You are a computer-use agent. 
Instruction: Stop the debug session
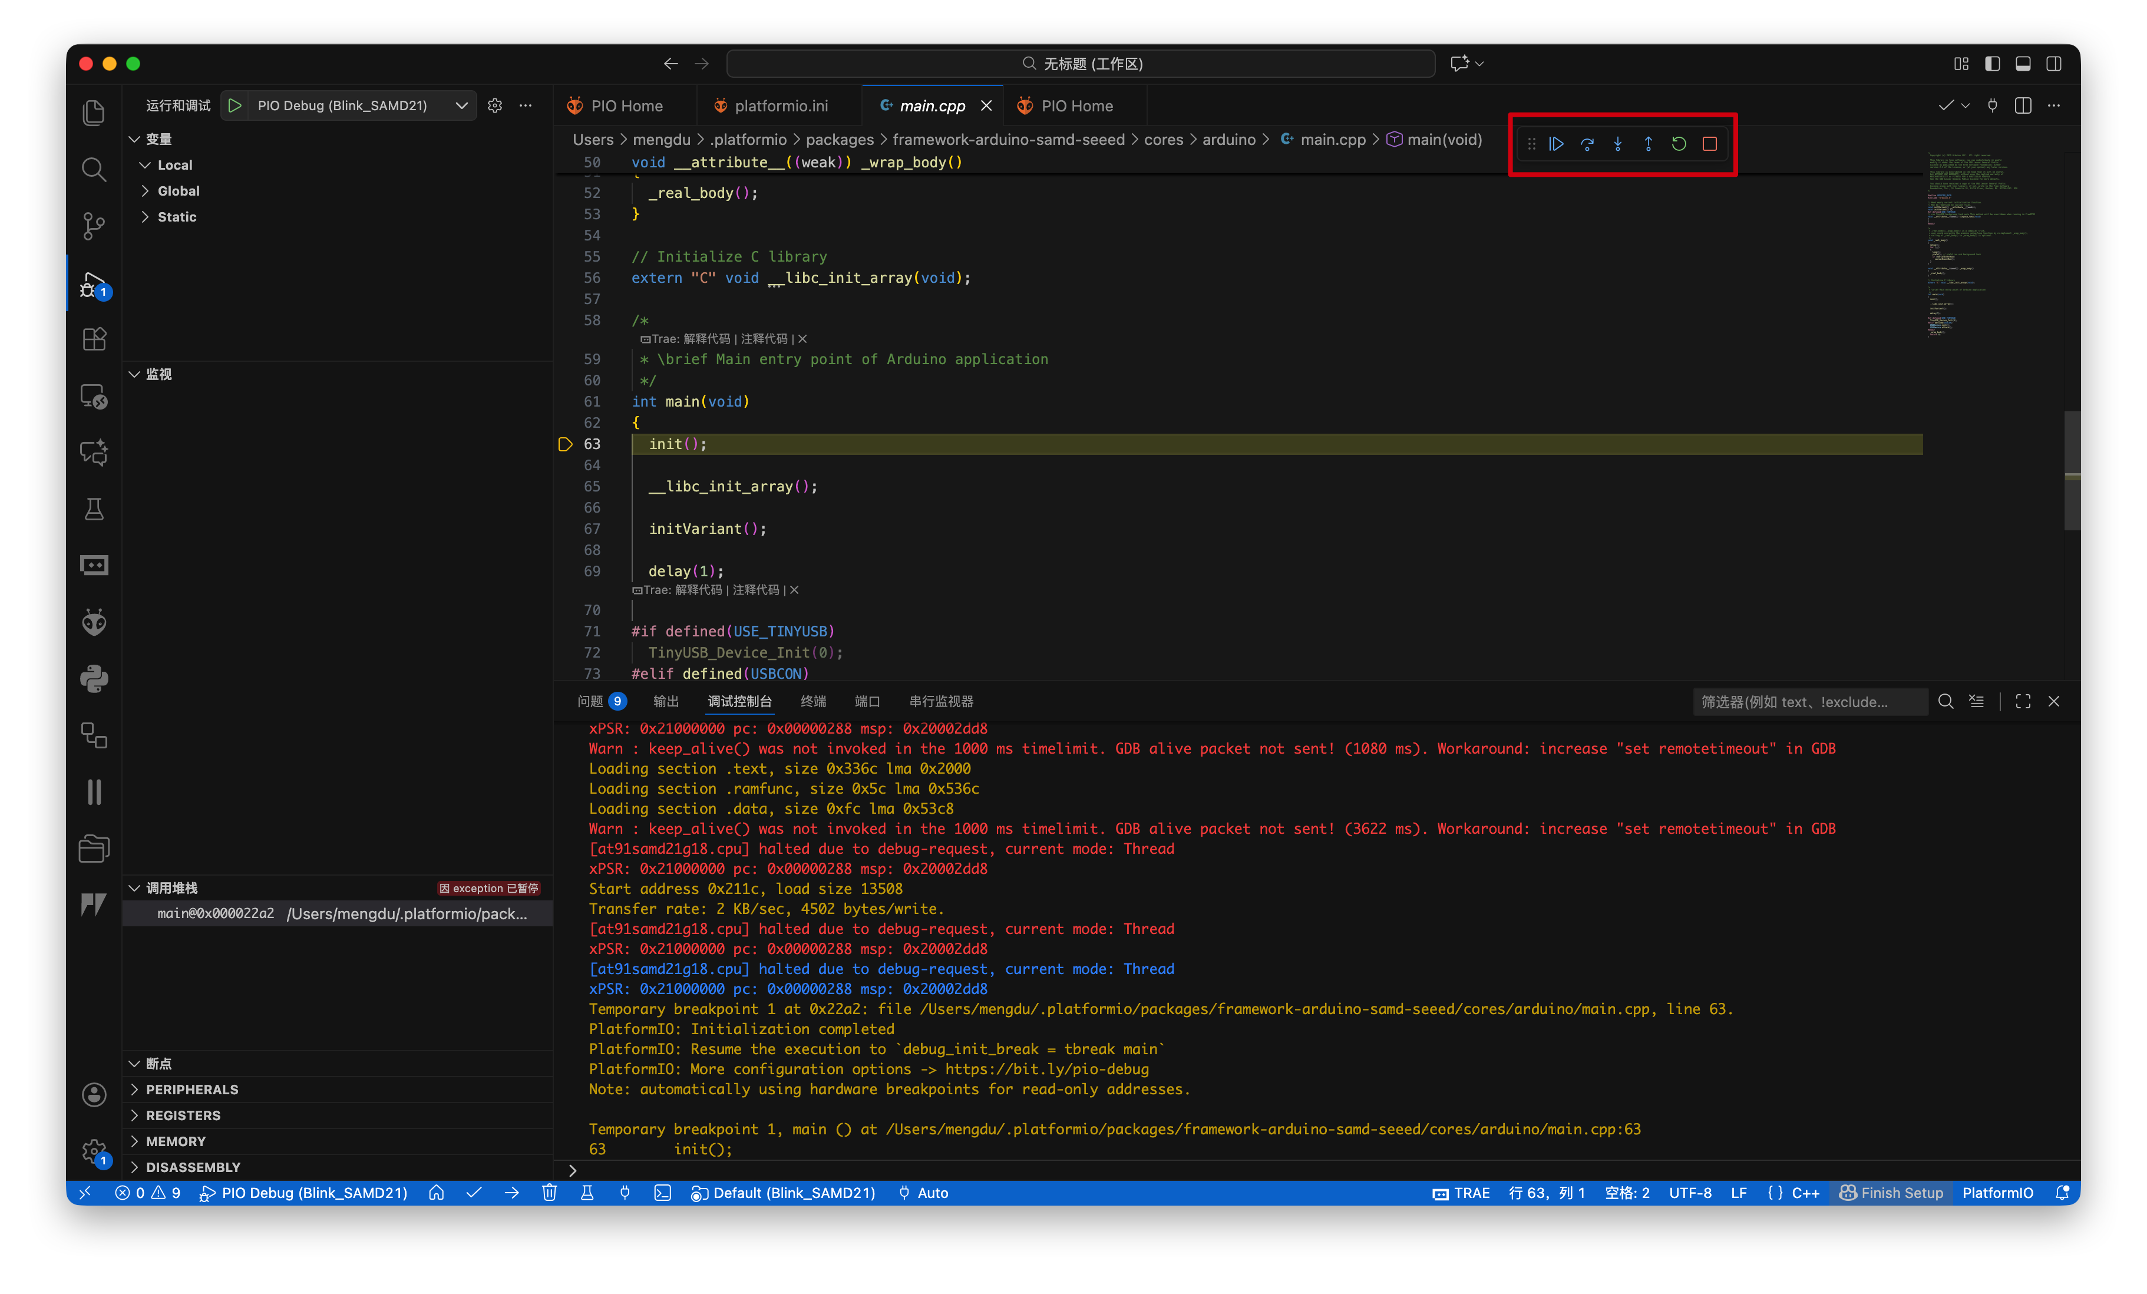[1710, 144]
